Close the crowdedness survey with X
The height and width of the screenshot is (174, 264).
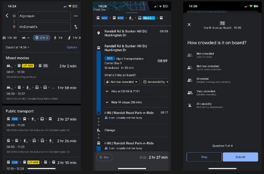(189, 25)
